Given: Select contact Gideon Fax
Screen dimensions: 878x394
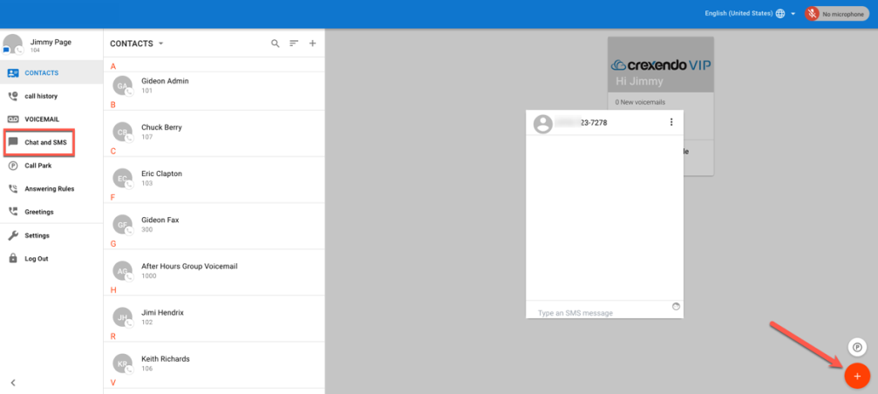Looking at the screenshot, I should click(214, 225).
